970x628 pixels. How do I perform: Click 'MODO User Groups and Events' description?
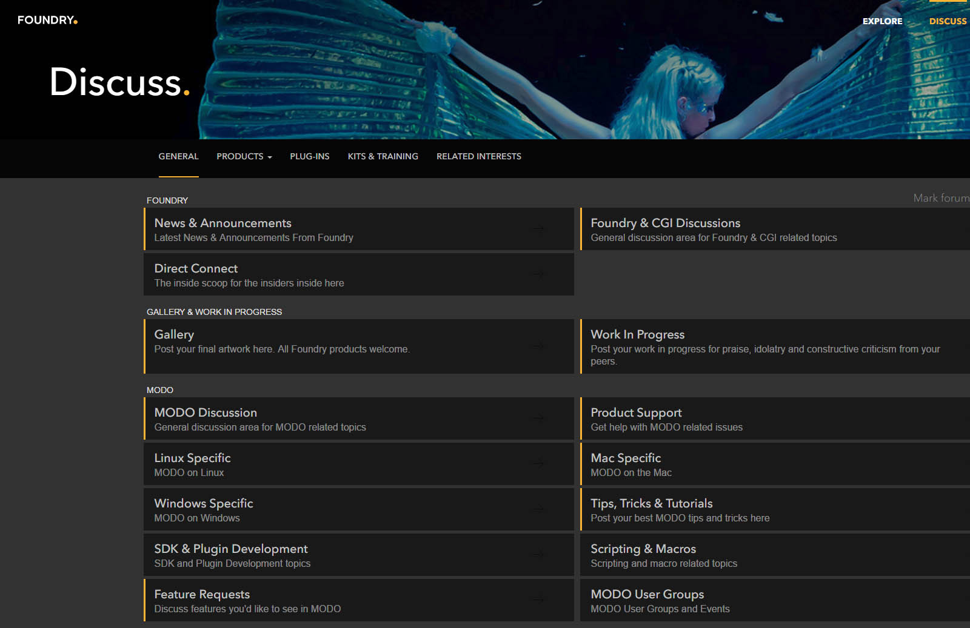pos(660,609)
